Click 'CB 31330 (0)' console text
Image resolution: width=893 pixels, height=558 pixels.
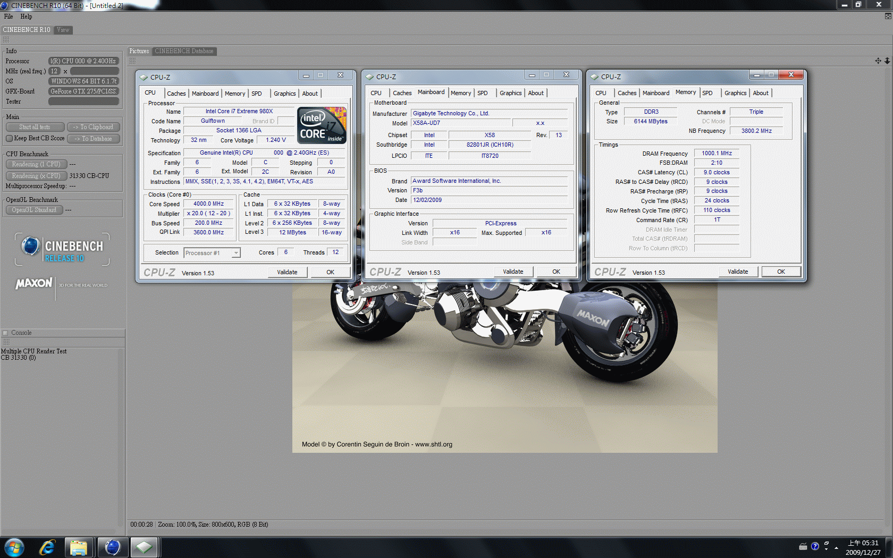(19, 358)
